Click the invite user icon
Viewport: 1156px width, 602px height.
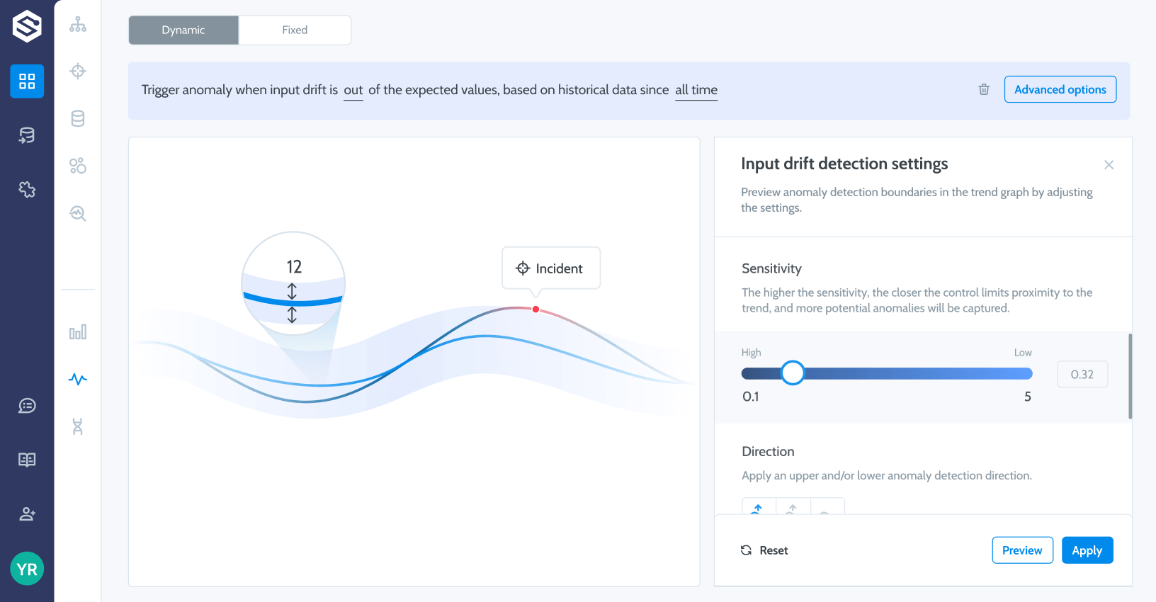click(x=27, y=514)
